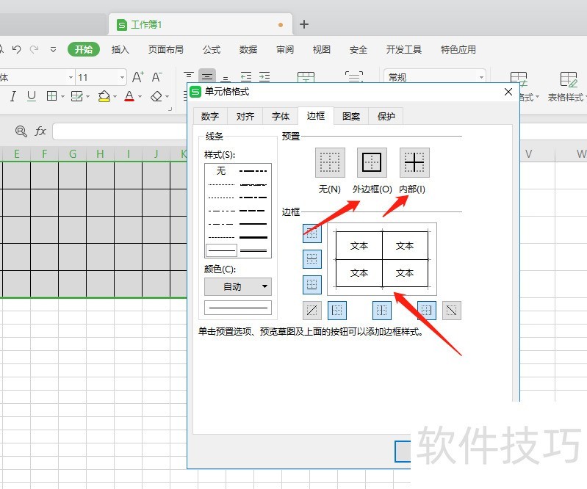
Task: Toggle the top border button
Action: point(312,234)
